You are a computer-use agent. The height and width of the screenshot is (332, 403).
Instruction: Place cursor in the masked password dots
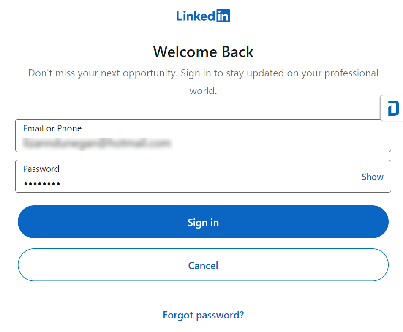[42, 184]
